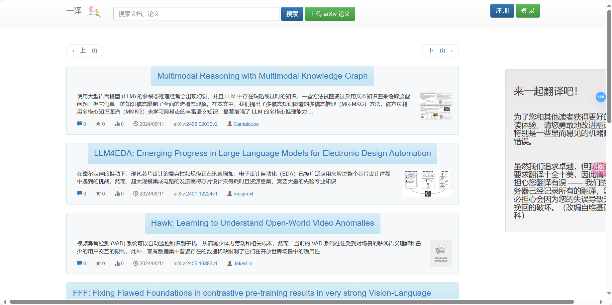Click the flower logo beside 一译

pos(93,11)
